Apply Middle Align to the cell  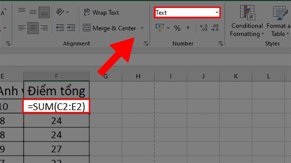point(33,12)
